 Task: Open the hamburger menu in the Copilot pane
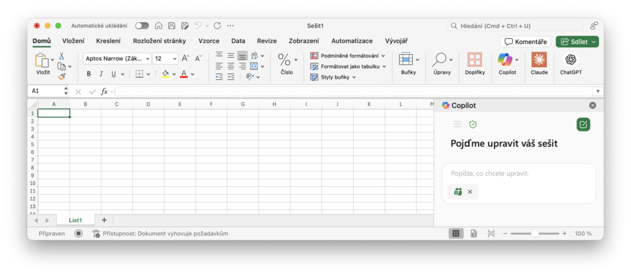click(457, 124)
